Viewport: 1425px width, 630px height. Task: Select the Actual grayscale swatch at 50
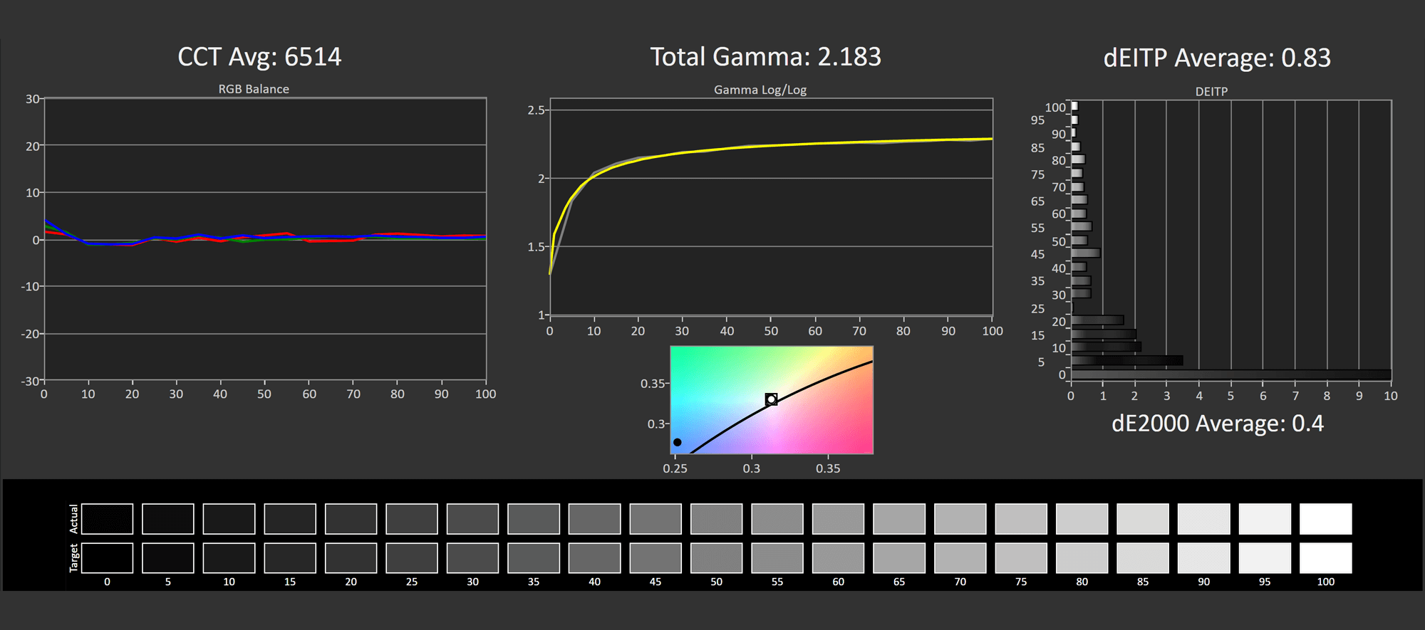(x=716, y=519)
